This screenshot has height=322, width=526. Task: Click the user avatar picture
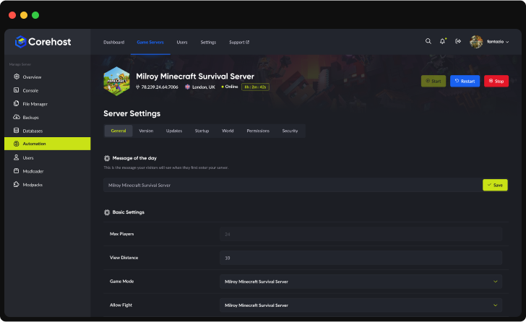click(x=476, y=42)
